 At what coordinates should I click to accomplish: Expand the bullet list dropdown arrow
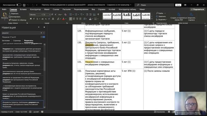[73, 15]
